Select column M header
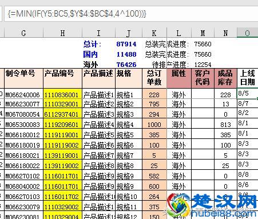 click(203, 33)
